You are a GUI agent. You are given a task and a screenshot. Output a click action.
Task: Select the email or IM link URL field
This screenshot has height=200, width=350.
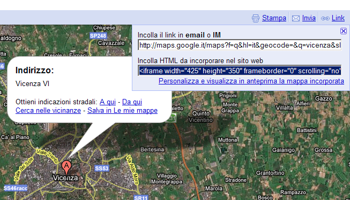240,45
